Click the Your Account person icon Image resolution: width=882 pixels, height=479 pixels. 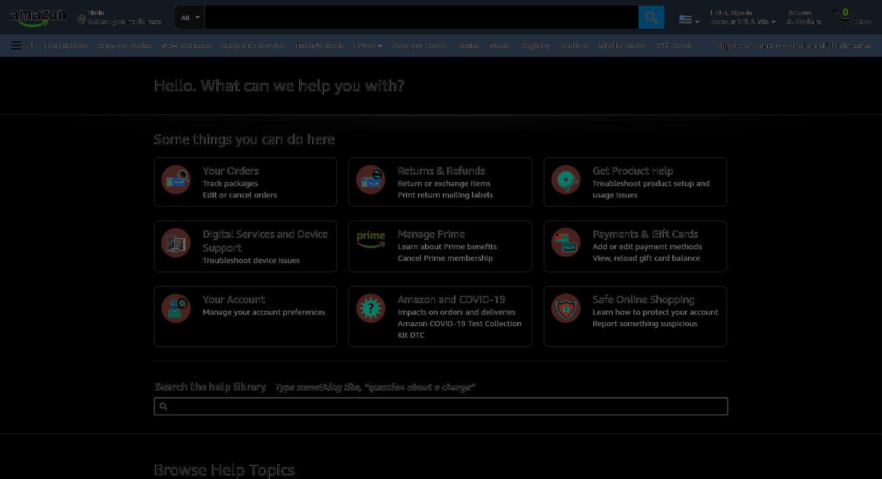[176, 308]
